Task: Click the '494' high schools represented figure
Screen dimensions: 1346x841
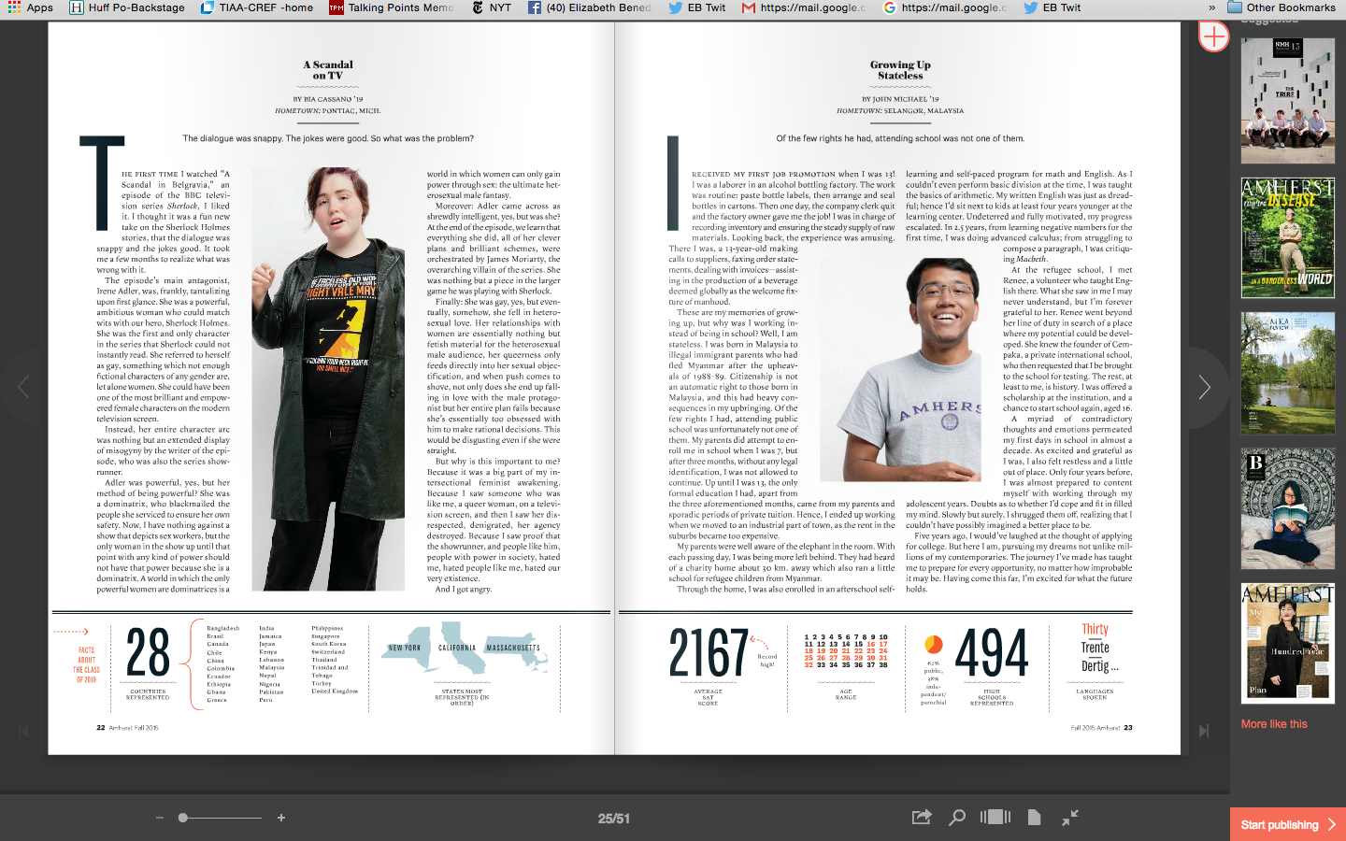Action: tap(992, 652)
